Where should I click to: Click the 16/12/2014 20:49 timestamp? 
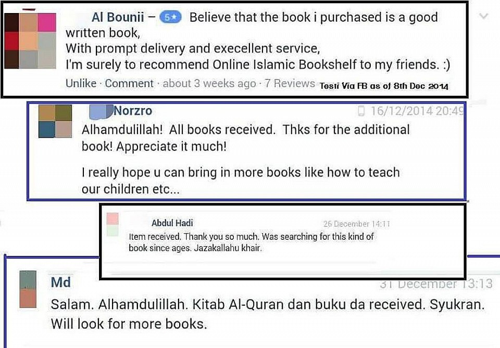[x=417, y=111]
